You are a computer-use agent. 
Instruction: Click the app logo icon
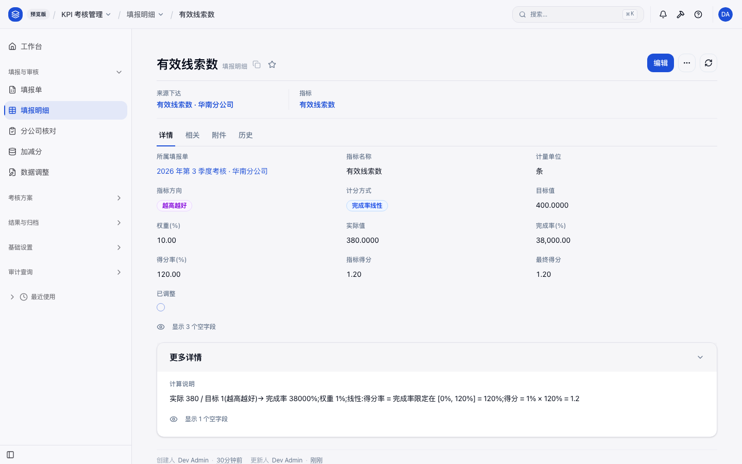click(15, 14)
